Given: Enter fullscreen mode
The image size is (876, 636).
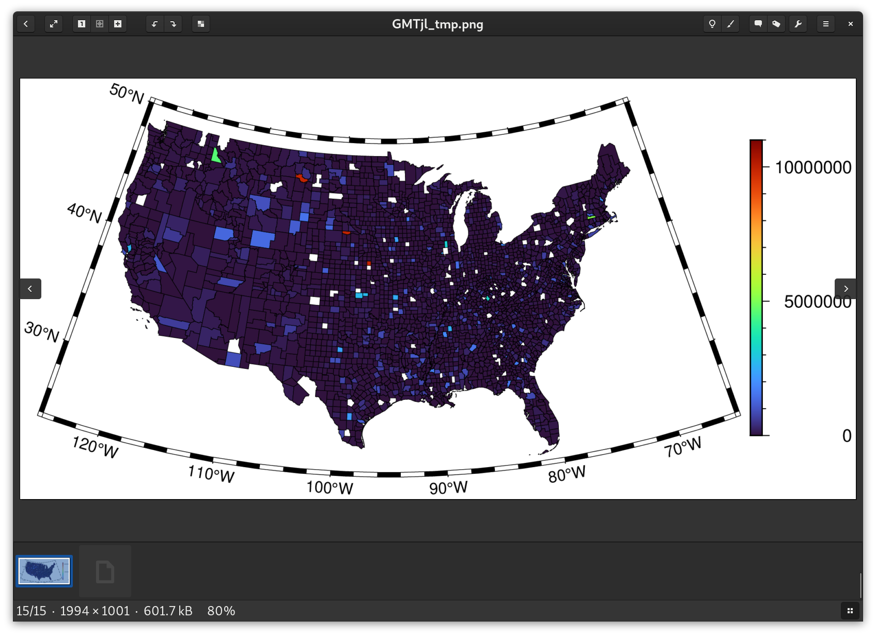Looking at the screenshot, I should (x=54, y=24).
